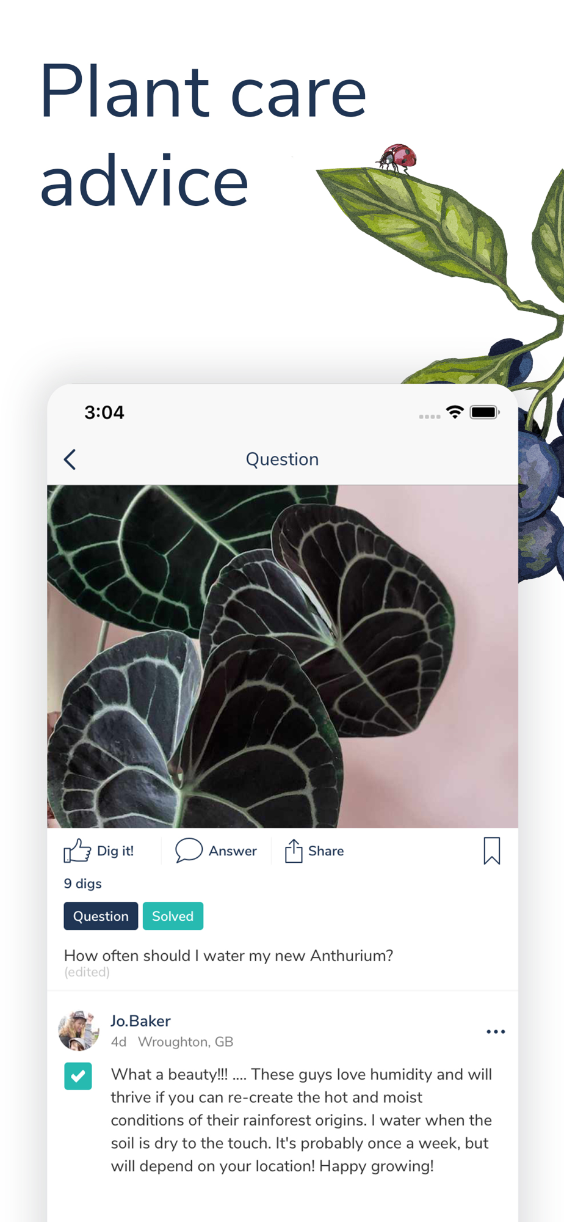Click the Dig it! text label
The width and height of the screenshot is (564, 1222).
(x=115, y=851)
